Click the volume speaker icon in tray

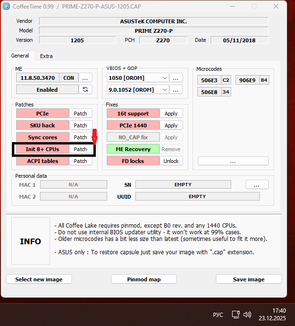pyautogui.click(x=247, y=315)
